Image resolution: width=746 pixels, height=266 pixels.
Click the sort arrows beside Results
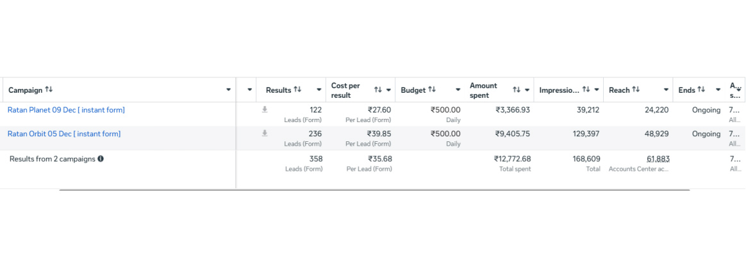click(x=297, y=90)
